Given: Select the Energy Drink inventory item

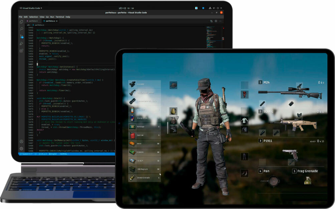Looking at the screenshot, I should click(x=144, y=118).
